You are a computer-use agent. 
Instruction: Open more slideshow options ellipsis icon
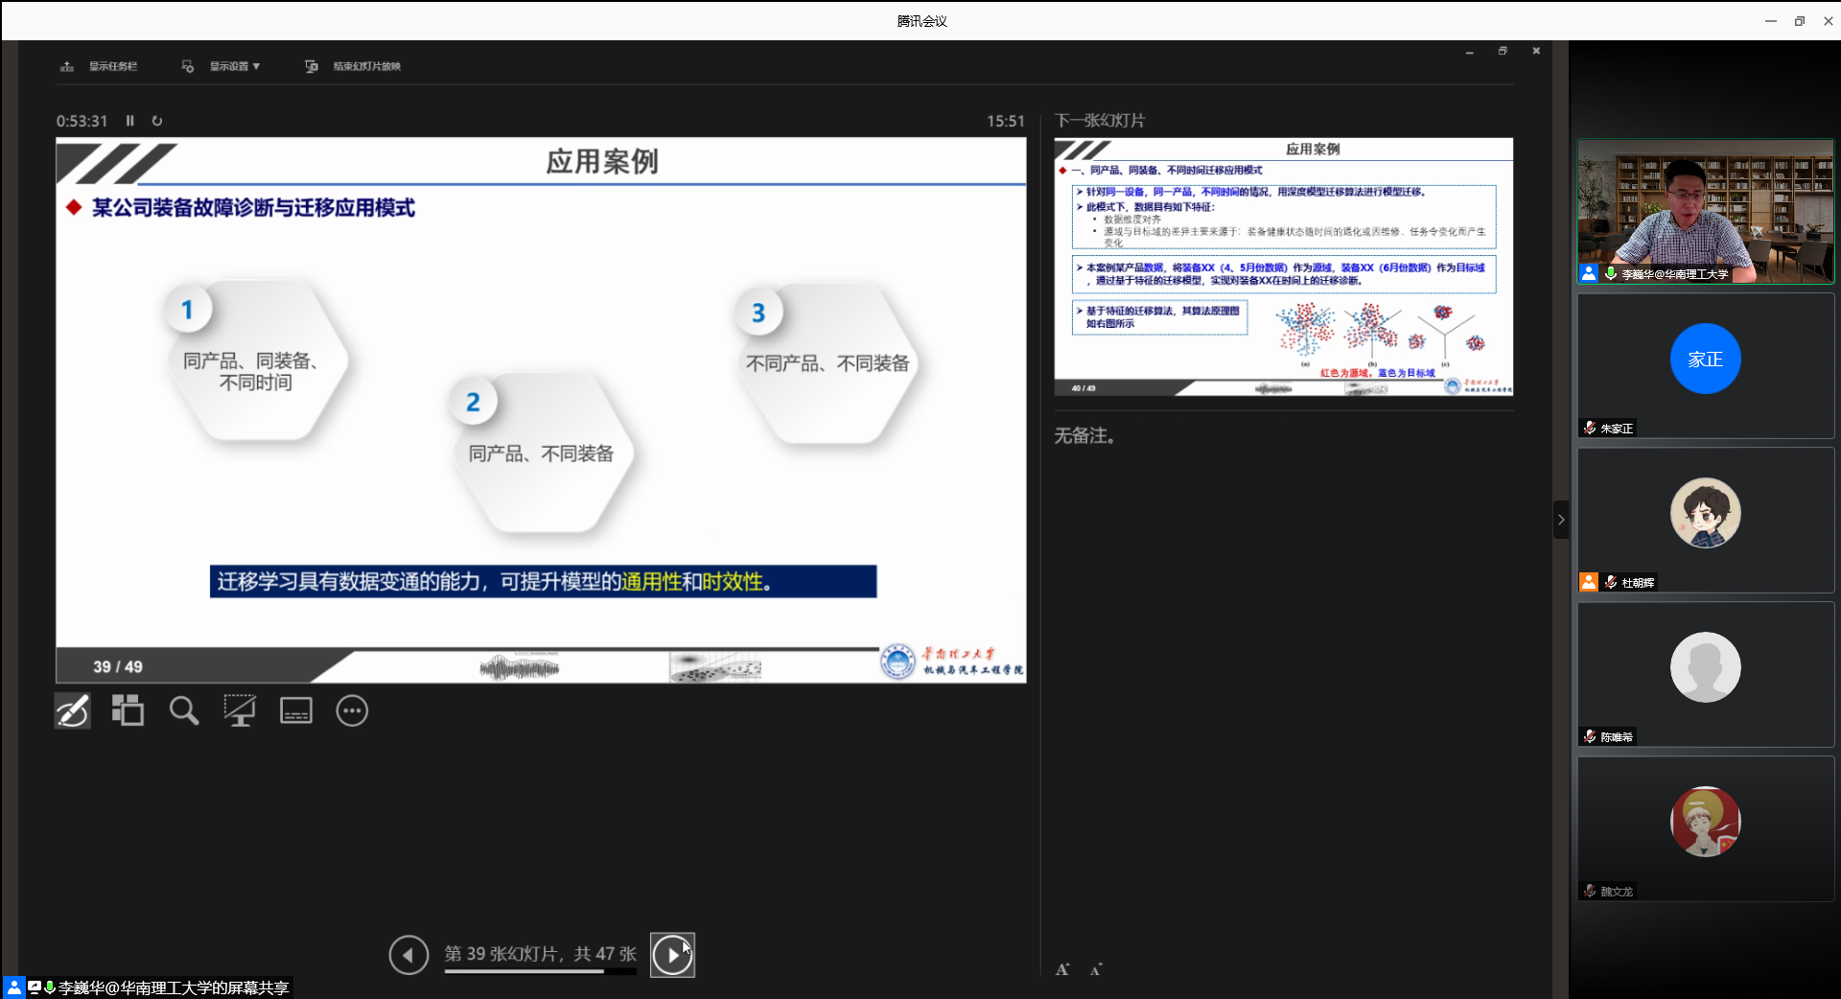352,711
